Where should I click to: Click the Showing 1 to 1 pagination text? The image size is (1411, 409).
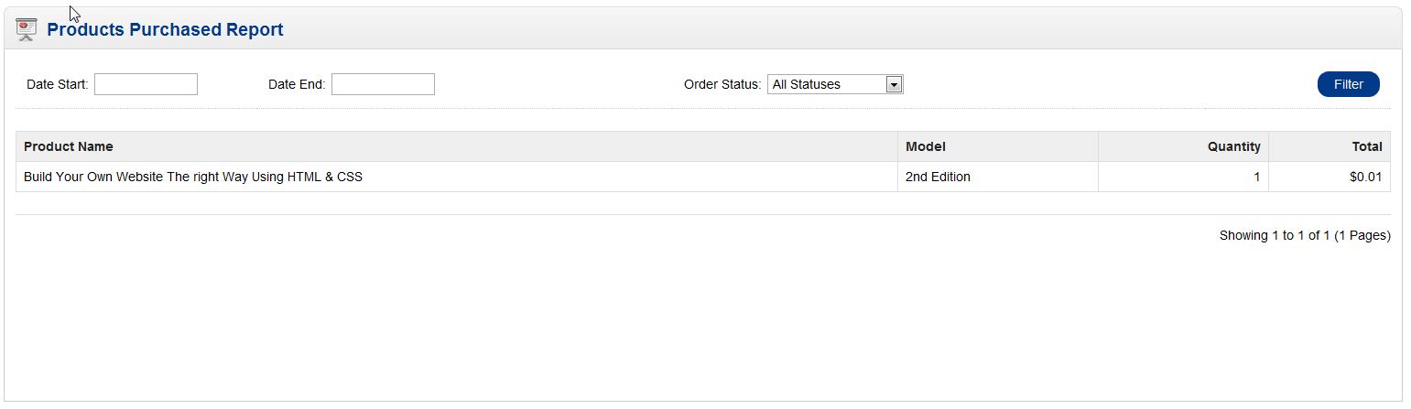(1304, 235)
